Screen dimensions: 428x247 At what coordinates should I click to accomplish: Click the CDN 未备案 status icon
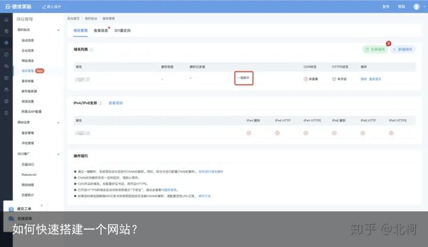coord(306,79)
